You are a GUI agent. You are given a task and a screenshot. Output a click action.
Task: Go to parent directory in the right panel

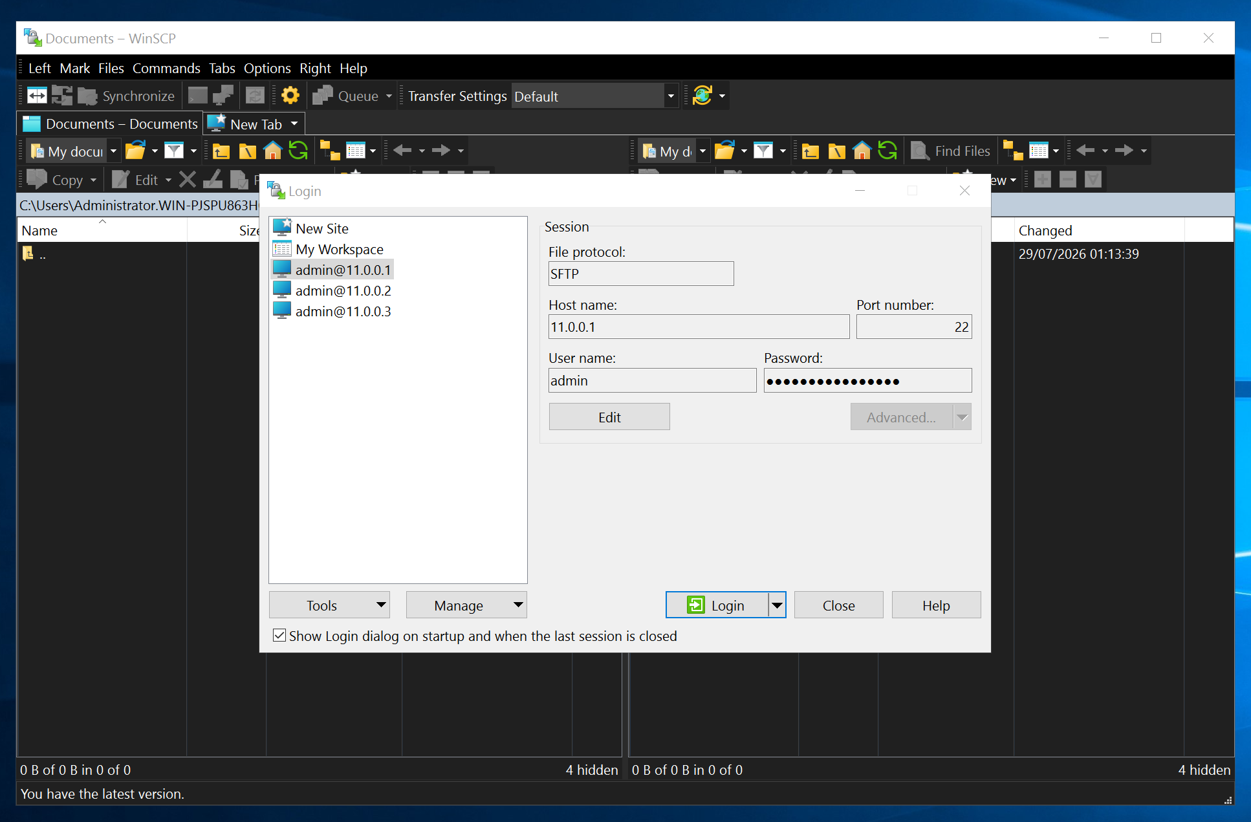[810, 151]
